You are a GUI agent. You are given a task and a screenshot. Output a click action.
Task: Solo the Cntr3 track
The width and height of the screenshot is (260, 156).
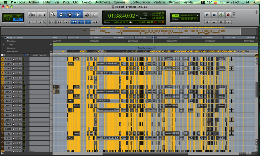(x=17, y=69)
